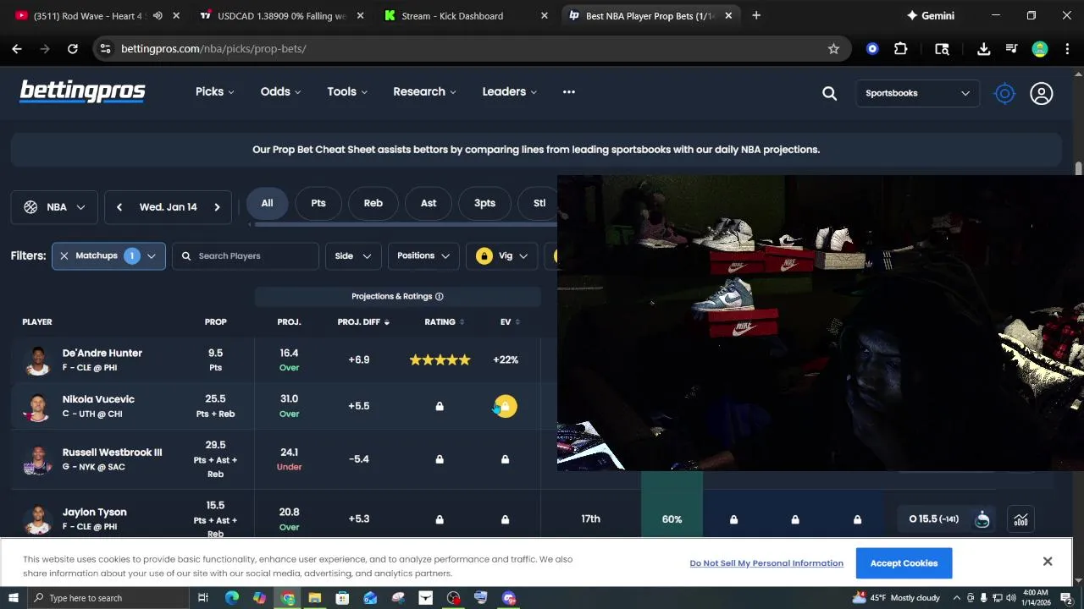Screen dimensions: 1084x609
Task: Open Windows Start menu
Action: coord(12,598)
